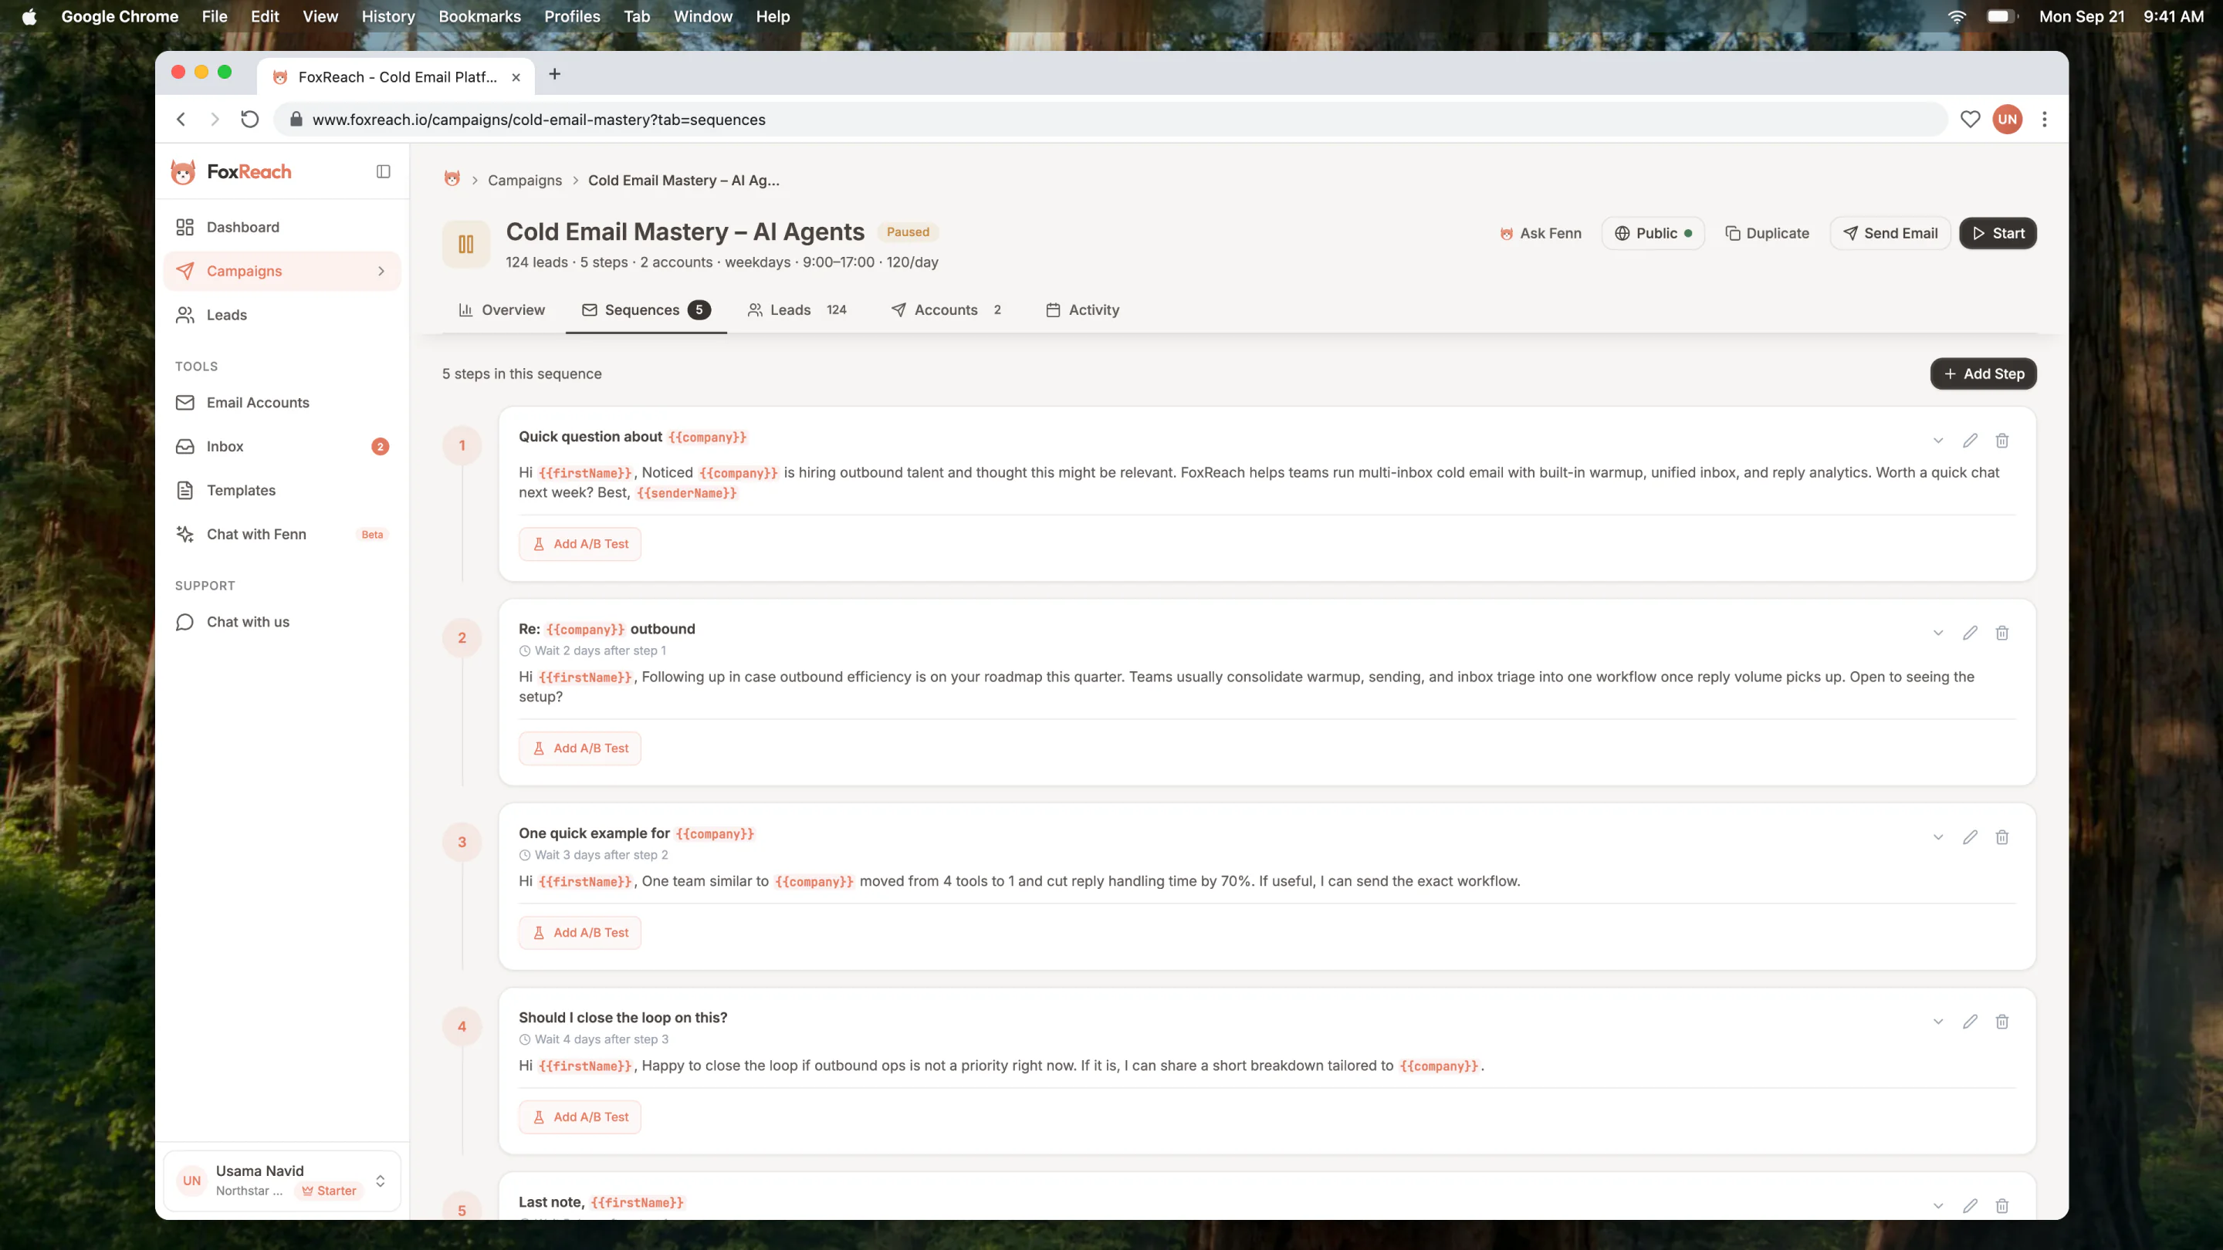Viewport: 2223px width, 1250px height.
Task: Click the browser address bar
Action: point(1110,119)
